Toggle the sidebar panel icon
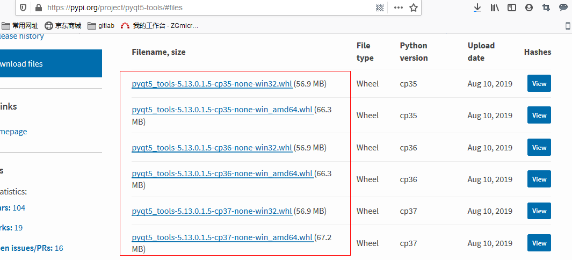Viewport: 572px width, 260px height. [512, 8]
